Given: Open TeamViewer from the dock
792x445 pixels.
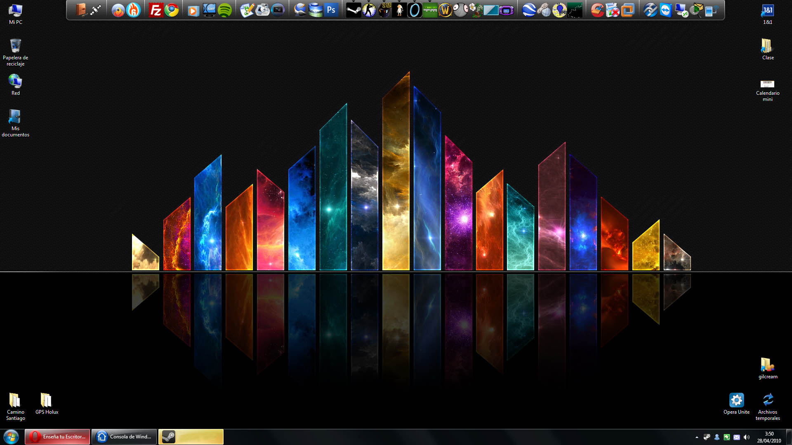Looking at the screenshot, I should [666, 10].
